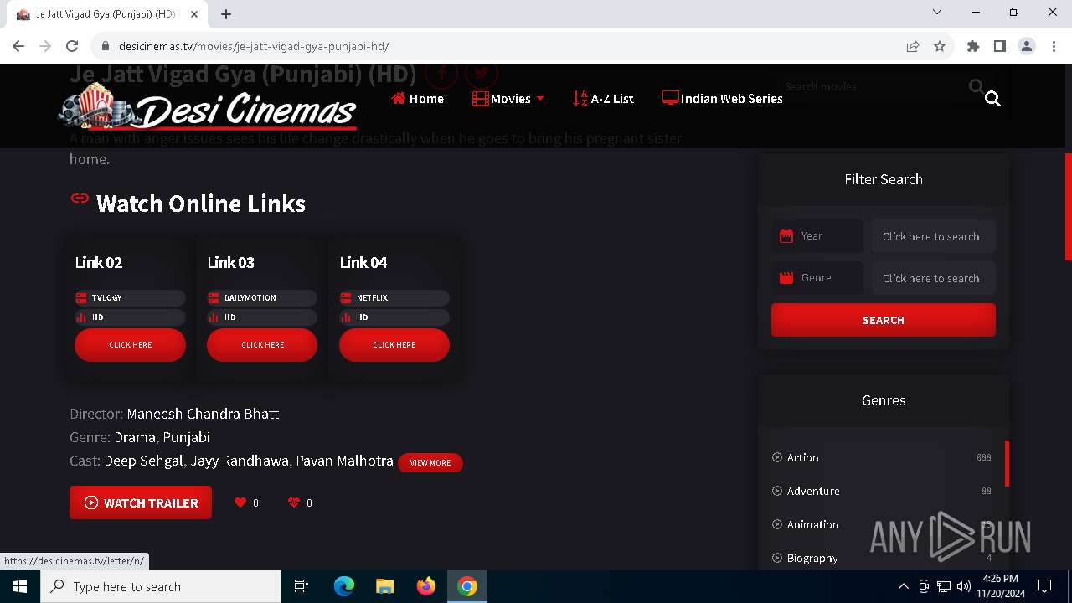The image size is (1072, 603).
Task: Open the Windows Start menu
Action: [x=20, y=586]
